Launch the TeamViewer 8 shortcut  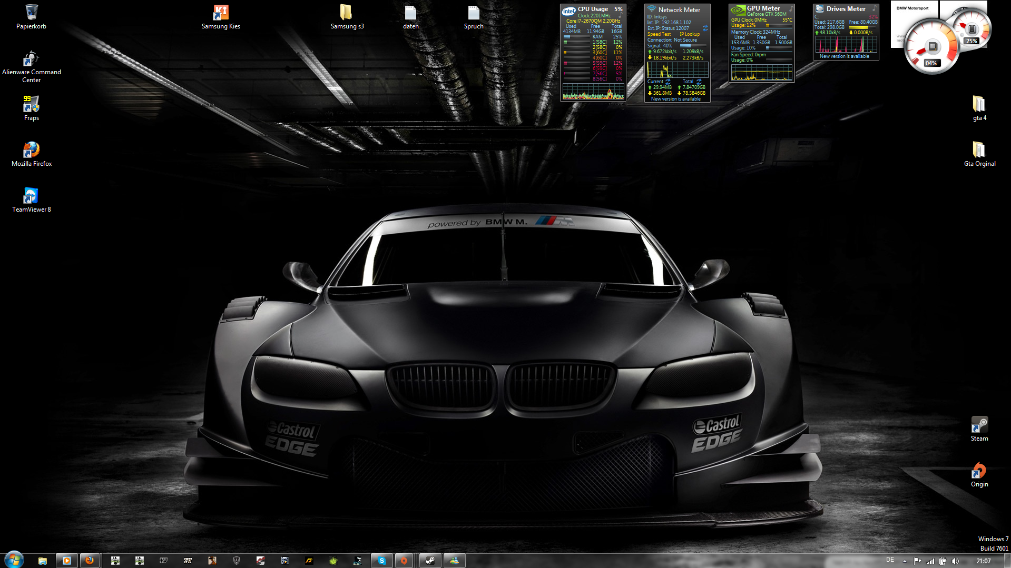point(31,200)
